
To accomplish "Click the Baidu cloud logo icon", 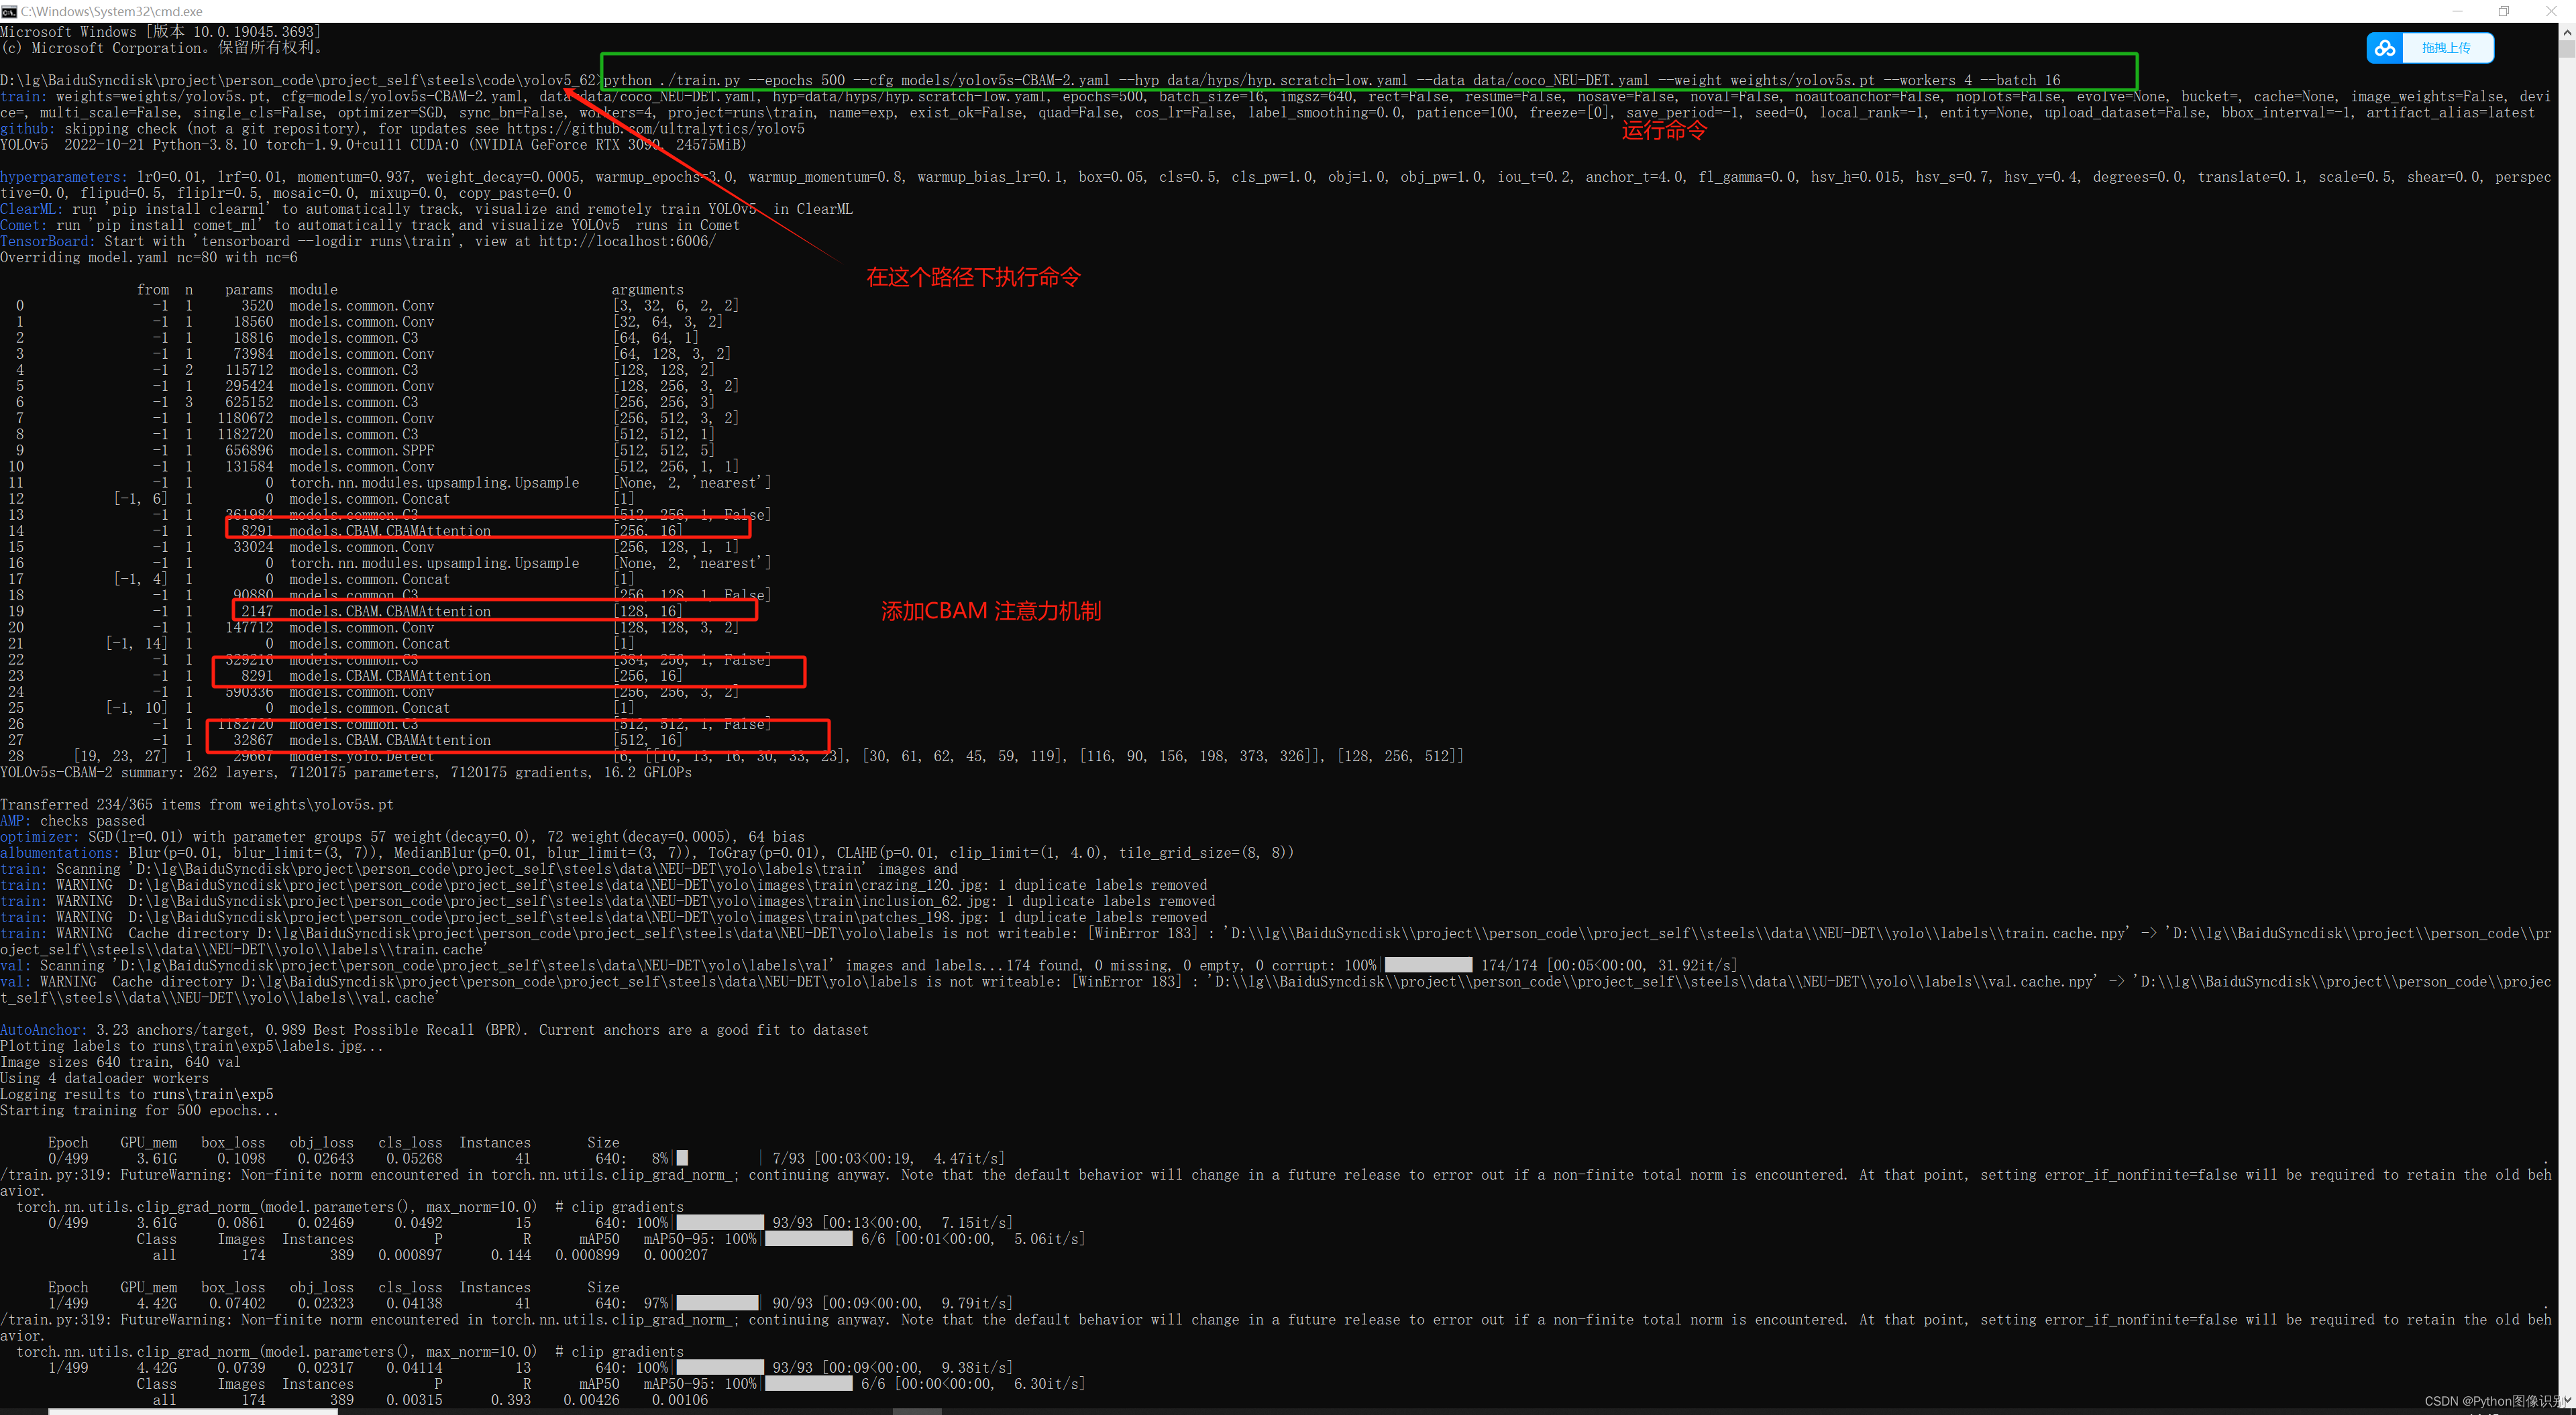I will click(2386, 48).
